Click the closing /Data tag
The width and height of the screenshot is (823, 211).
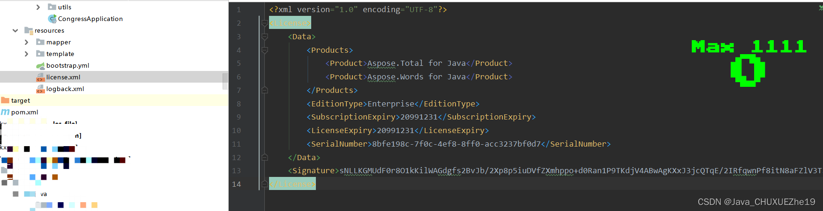304,158
